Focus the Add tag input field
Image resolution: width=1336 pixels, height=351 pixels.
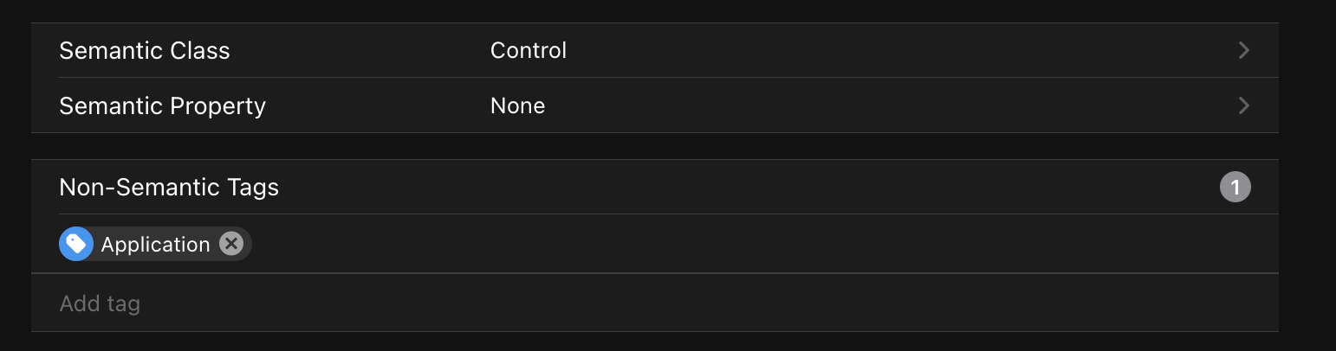pos(100,303)
